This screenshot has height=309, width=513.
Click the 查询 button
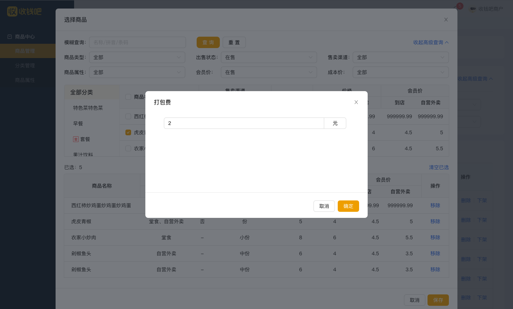[x=208, y=42]
